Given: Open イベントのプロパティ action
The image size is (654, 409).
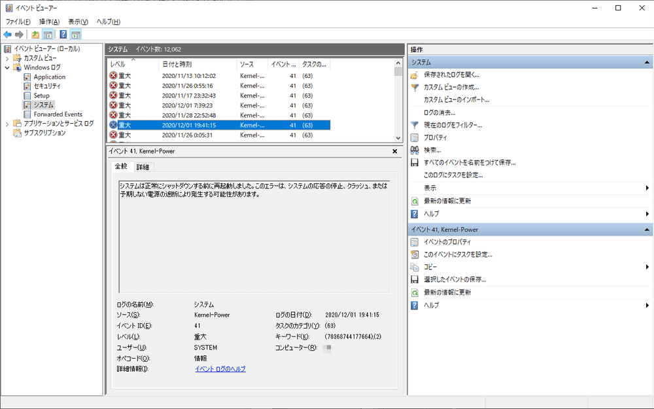Looking at the screenshot, I should tap(447, 242).
